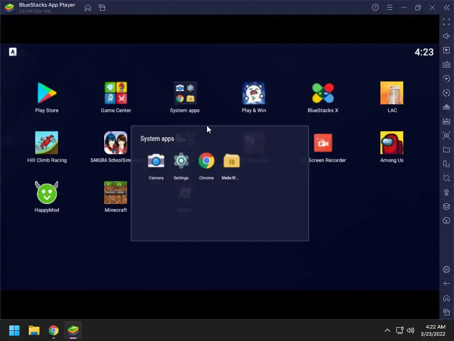Open the Play Store app
The image size is (454, 341).
47,93
